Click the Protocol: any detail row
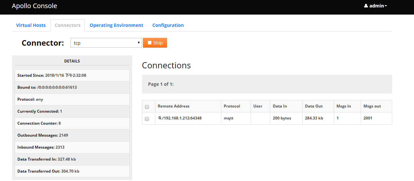Image resolution: width=414 pixels, height=181 pixels. point(72,99)
